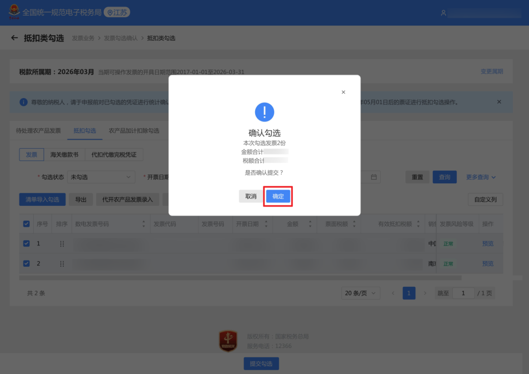Sort by 开票日期 column arrows
The height and width of the screenshot is (374, 529).
[x=266, y=224]
